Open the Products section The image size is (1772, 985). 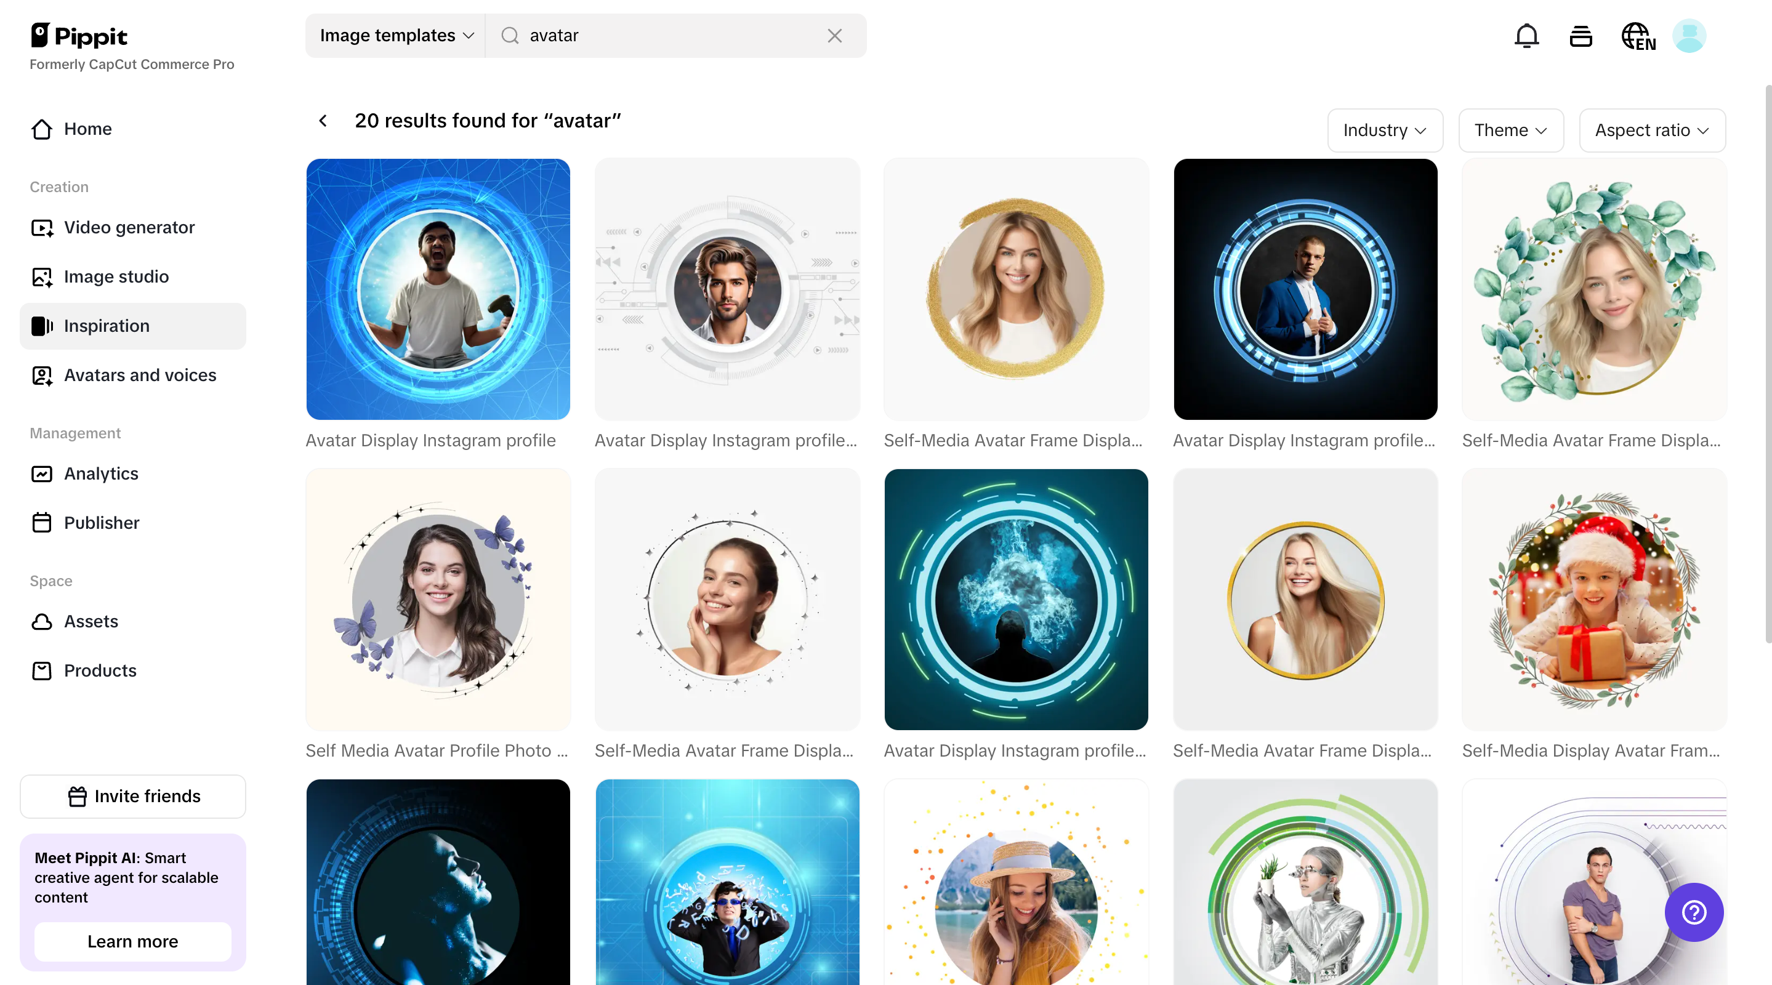(100, 670)
